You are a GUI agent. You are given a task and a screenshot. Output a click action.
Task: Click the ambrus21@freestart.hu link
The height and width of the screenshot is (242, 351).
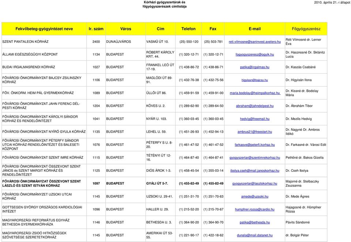tap(254, 132)
